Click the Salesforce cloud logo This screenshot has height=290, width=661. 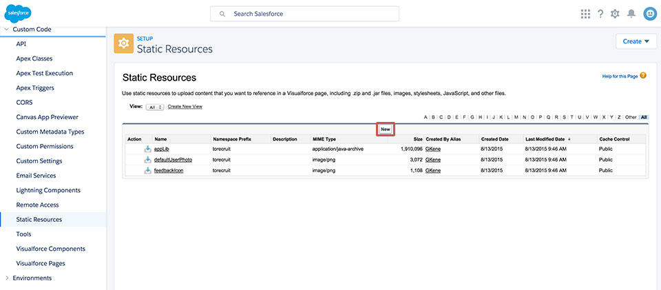pyautogui.click(x=19, y=13)
